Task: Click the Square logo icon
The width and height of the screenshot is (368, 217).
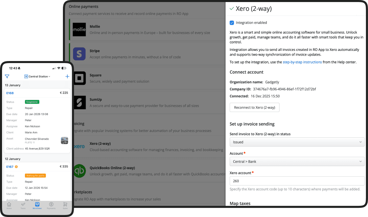Action: tap(79, 78)
